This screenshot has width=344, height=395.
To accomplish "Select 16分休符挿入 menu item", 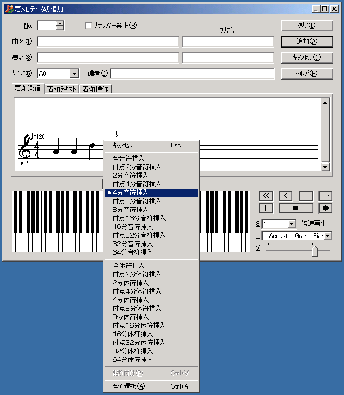I will point(151,334).
